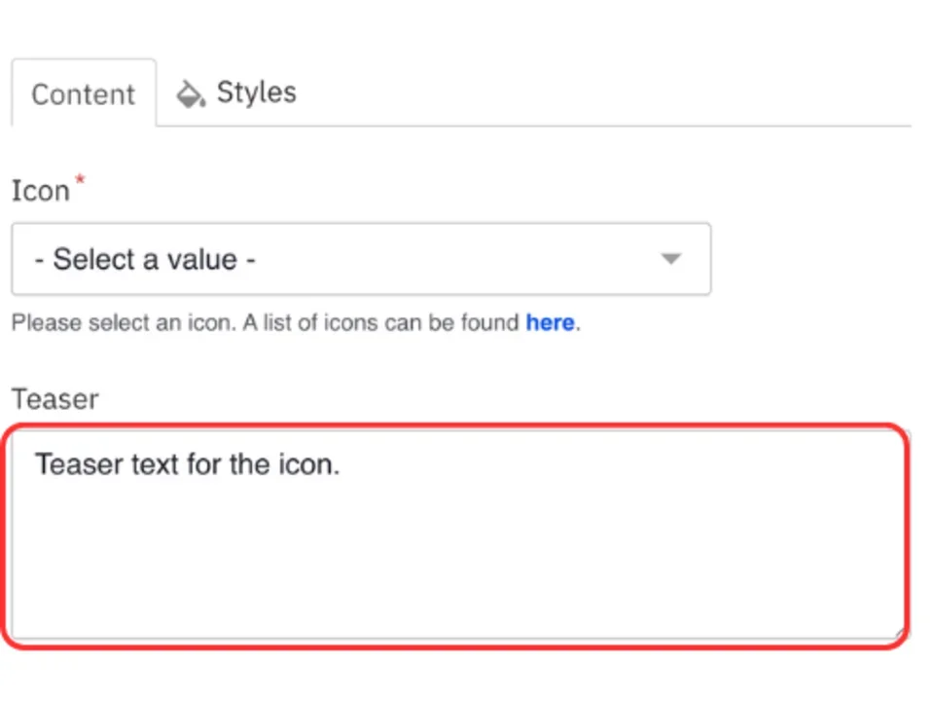
Task: Switch to the Content tab
Action: pyautogui.click(x=84, y=94)
